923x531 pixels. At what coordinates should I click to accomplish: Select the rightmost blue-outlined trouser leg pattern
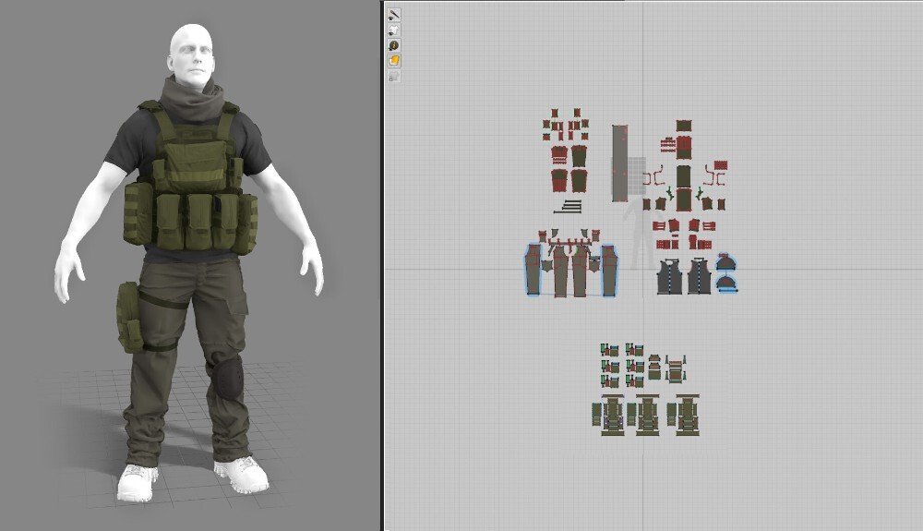[608, 272]
